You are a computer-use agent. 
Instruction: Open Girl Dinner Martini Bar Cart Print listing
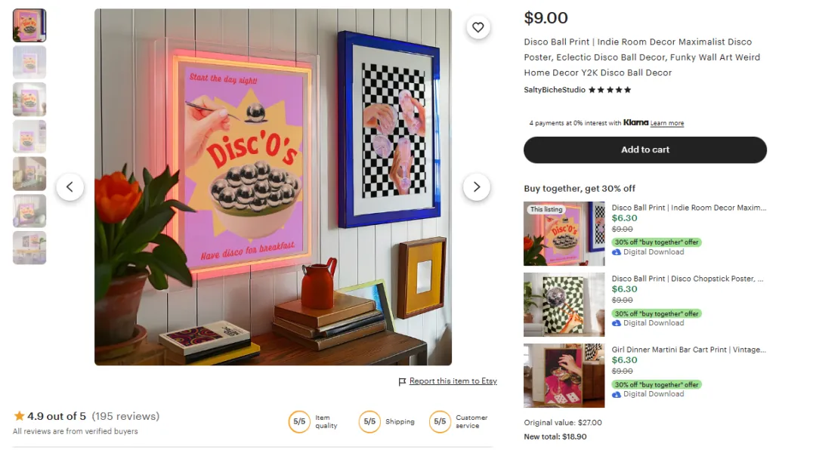688,350
